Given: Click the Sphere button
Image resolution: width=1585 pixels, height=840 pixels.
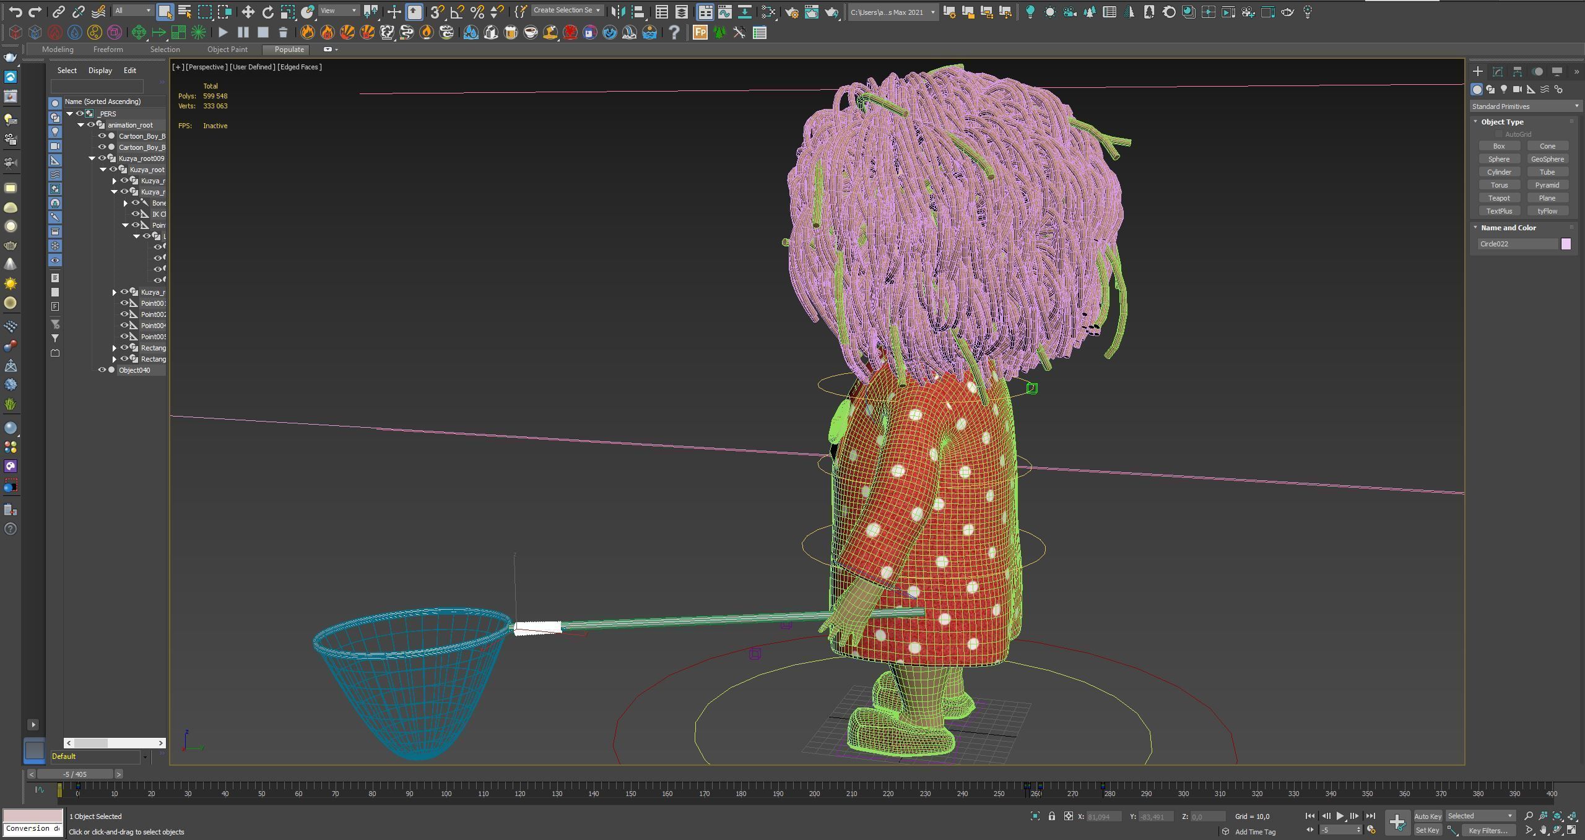Looking at the screenshot, I should pyautogui.click(x=1499, y=159).
